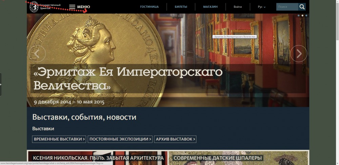The image size is (339, 165).
Task: Open АРХИВ ВЫСТАВОК button
Action: coord(175,139)
